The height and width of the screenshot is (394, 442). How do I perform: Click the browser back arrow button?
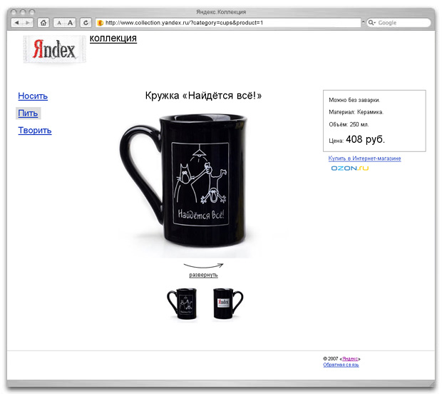click(x=17, y=23)
